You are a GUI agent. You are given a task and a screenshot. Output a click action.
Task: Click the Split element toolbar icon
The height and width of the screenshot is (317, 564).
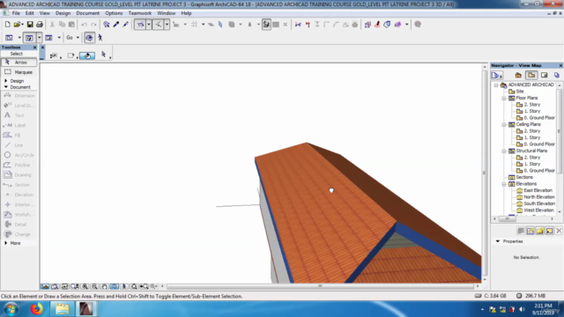click(x=298, y=25)
